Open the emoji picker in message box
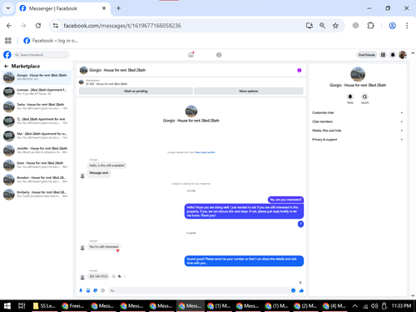 tap(293, 290)
